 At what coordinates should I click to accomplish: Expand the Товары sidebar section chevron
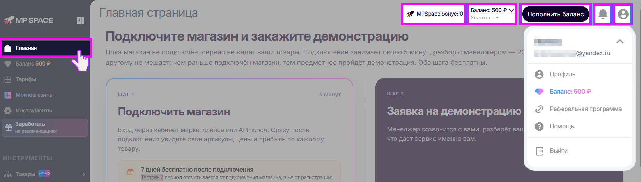tap(84, 174)
